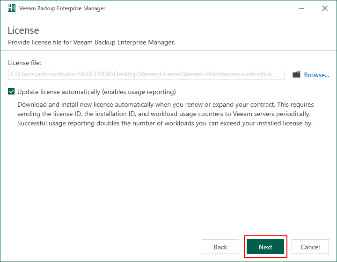337x262 pixels.
Task: Go to the previous step with Back
Action: click(220, 247)
